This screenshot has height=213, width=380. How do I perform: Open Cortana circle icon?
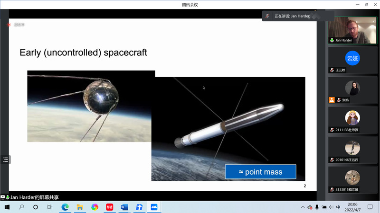(36, 207)
